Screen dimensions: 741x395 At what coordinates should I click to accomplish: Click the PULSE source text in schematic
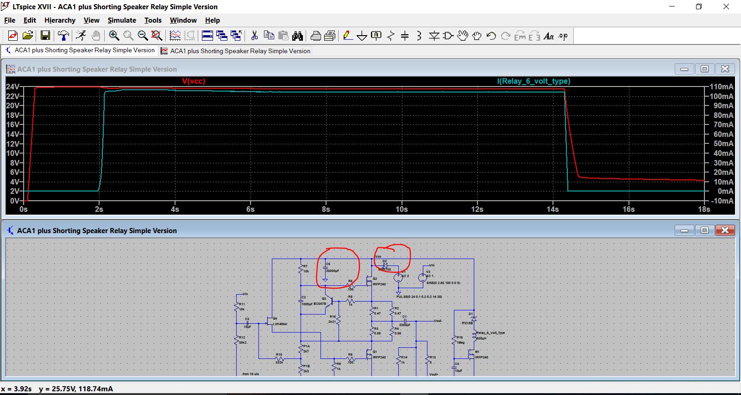pos(419,297)
